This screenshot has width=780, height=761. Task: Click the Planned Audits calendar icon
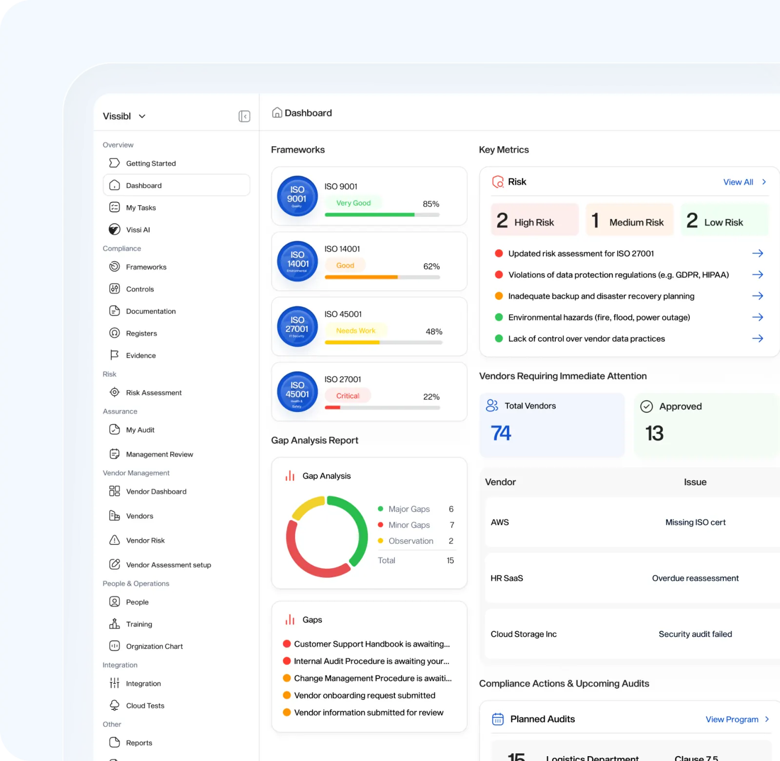coord(498,719)
